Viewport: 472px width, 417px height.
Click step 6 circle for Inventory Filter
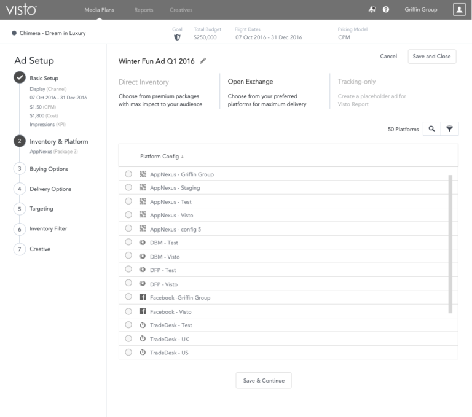pos(20,229)
